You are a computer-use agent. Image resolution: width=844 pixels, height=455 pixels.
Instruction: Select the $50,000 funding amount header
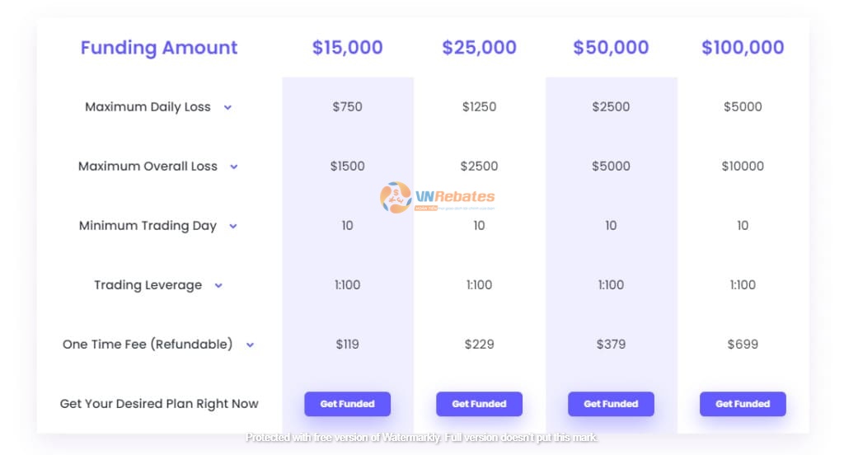(611, 47)
